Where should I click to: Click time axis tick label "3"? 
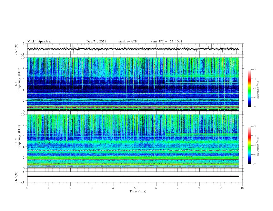[92, 188]
